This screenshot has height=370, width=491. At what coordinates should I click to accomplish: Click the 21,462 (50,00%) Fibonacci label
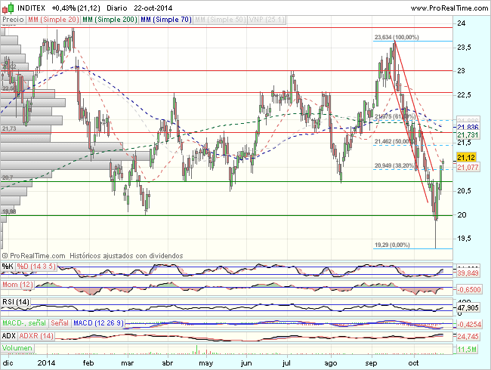[x=395, y=141]
